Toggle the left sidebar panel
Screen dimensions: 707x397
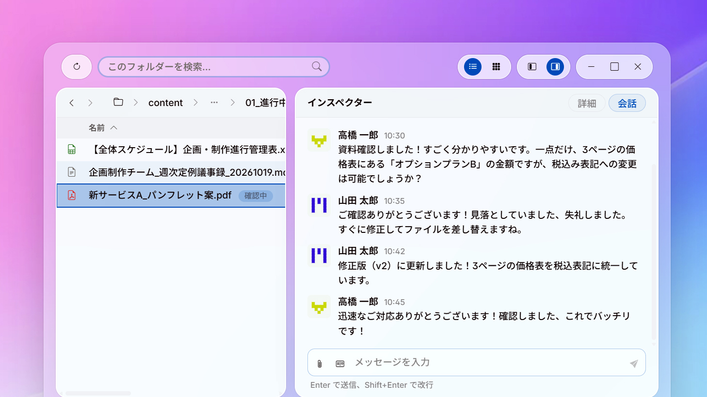(532, 67)
